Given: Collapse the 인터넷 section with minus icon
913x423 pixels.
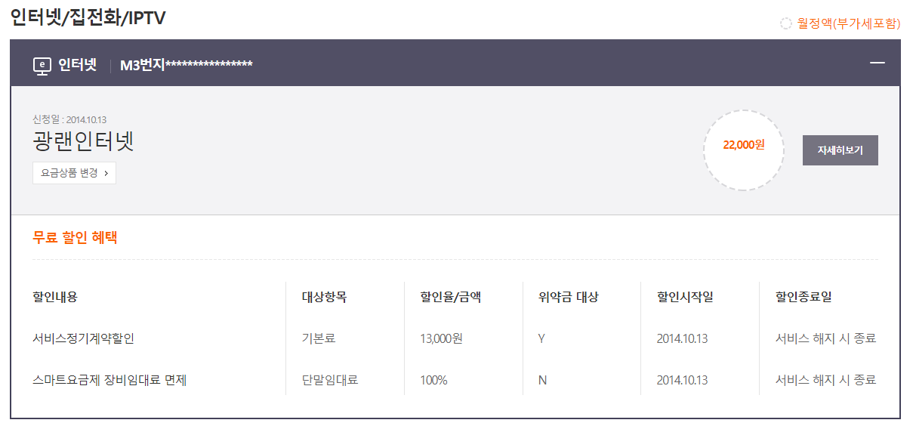Looking at the screenshot, I should coord(877,64).
